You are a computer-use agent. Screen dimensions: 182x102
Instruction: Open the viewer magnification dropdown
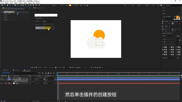point(41,67)
